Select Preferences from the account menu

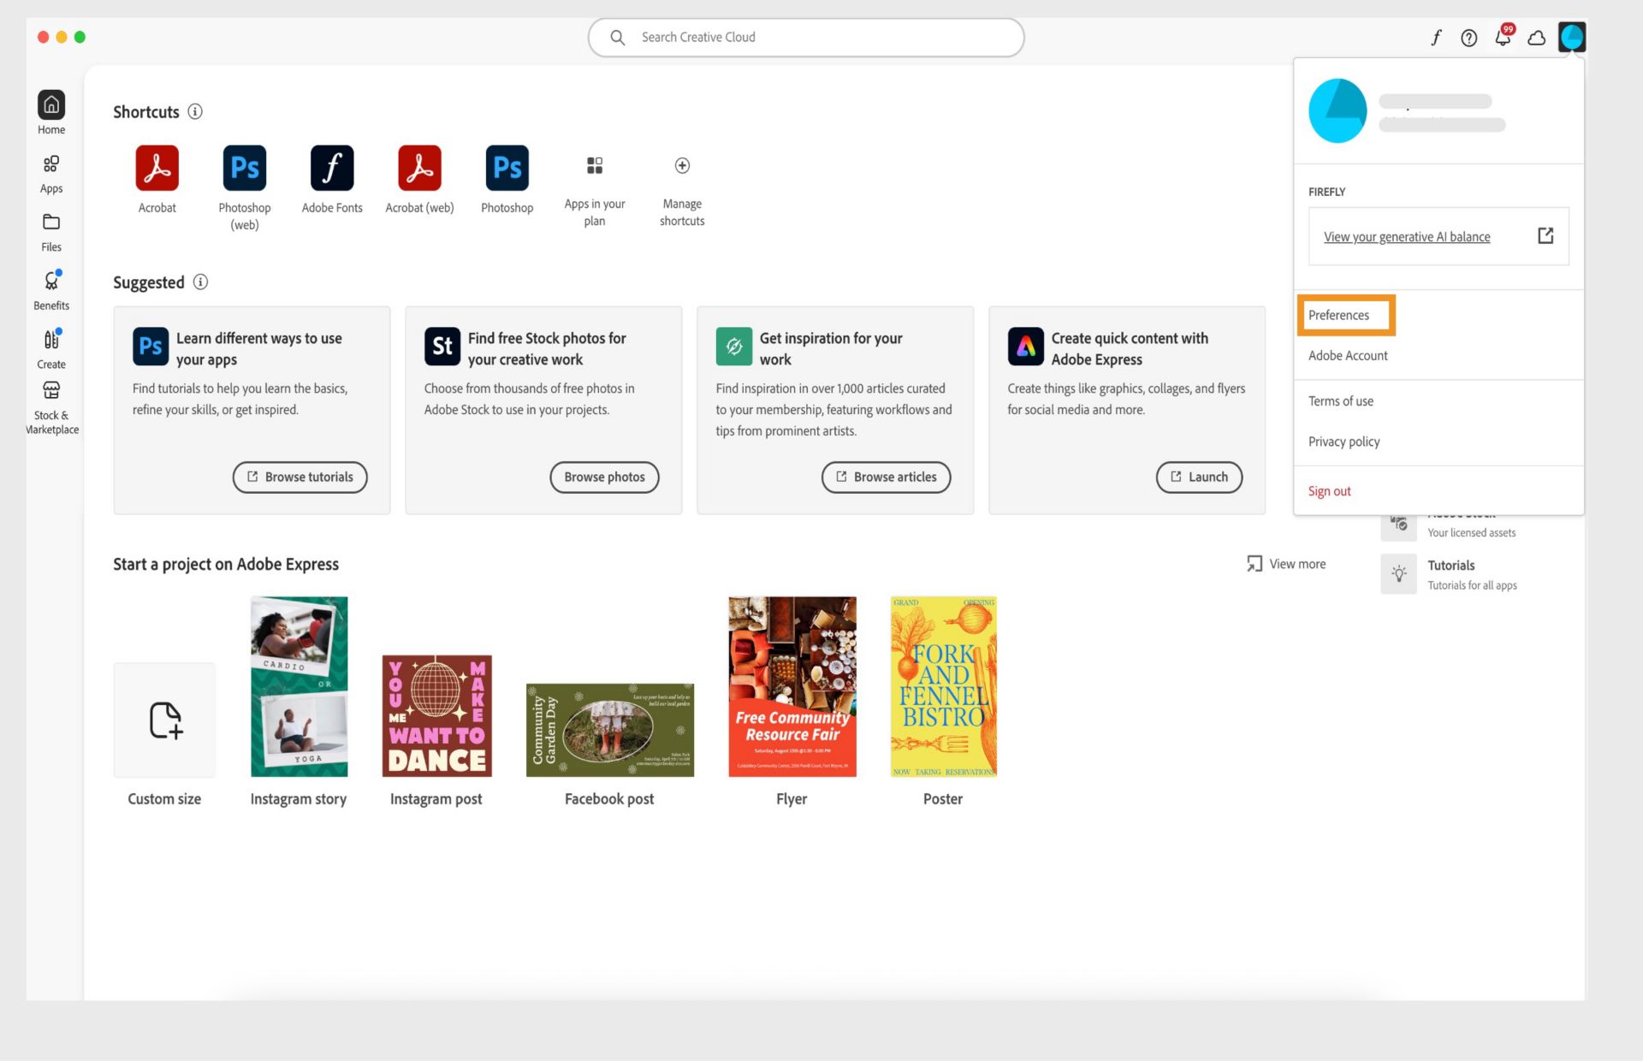pyautogui.click(x=1338, y=315)
